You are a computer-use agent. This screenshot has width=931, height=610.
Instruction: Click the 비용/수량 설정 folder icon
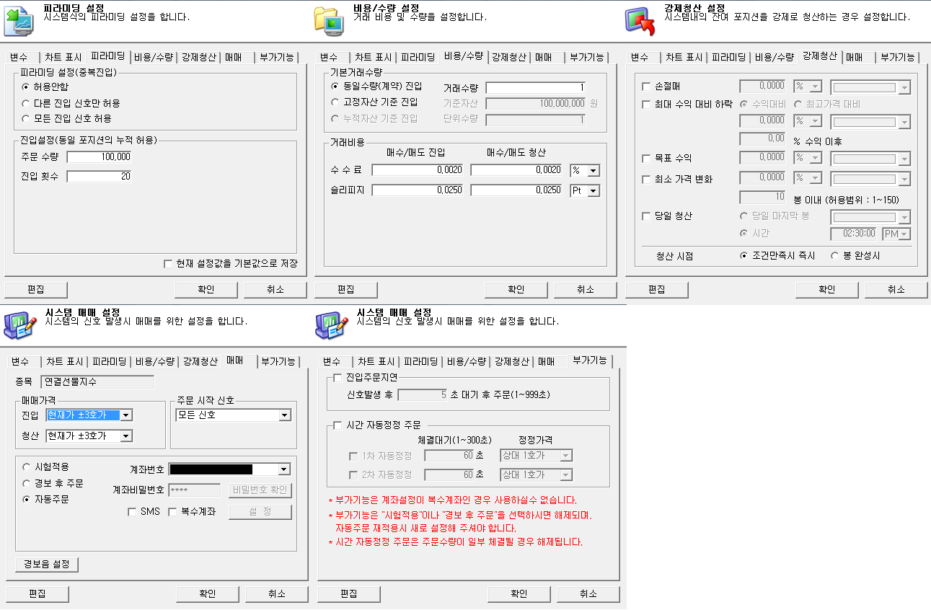(330, 20)
